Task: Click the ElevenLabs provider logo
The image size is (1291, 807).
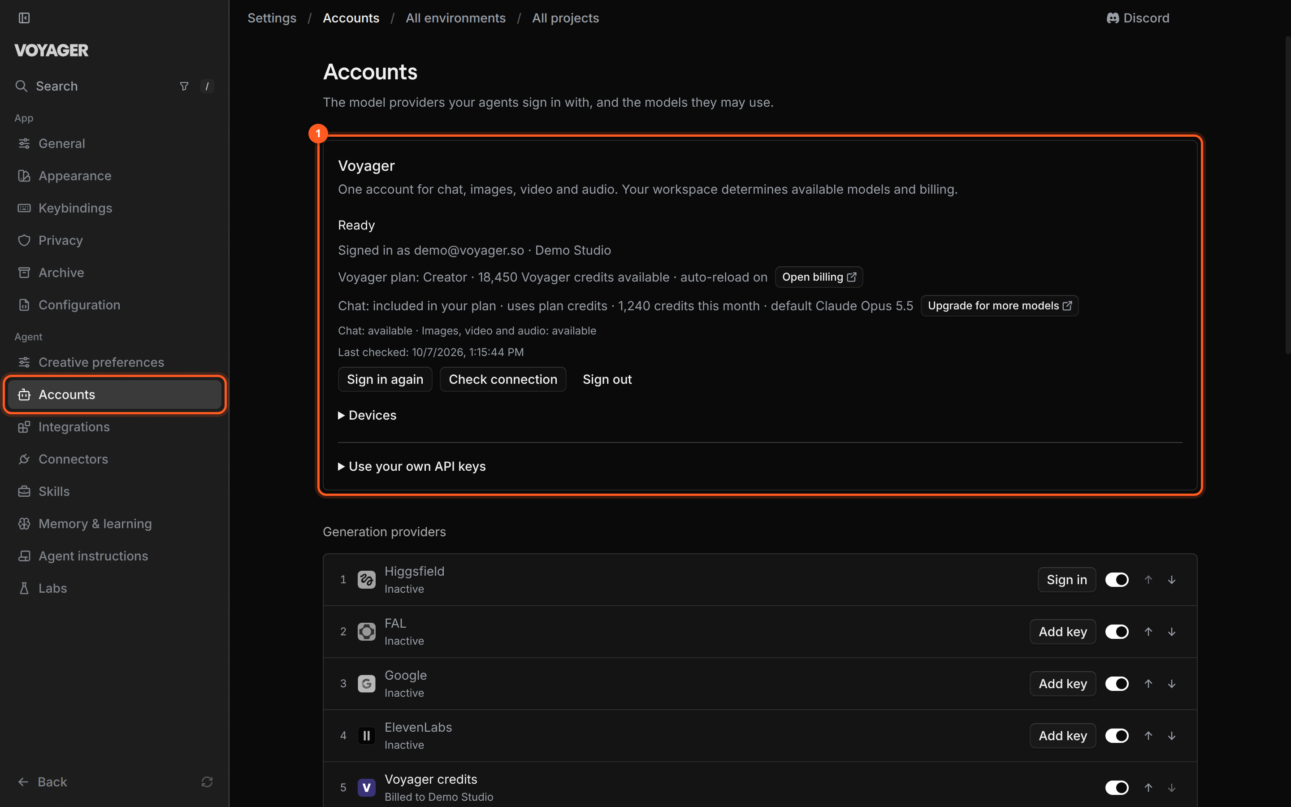Action: point(367,736)
